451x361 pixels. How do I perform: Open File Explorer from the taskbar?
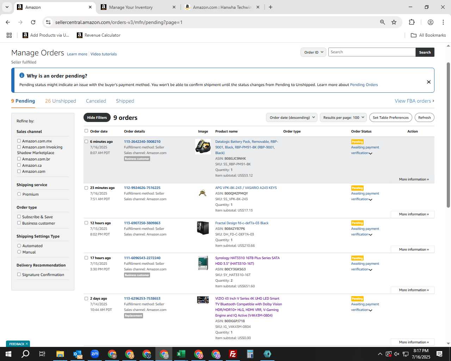click(x=60, y=354)
